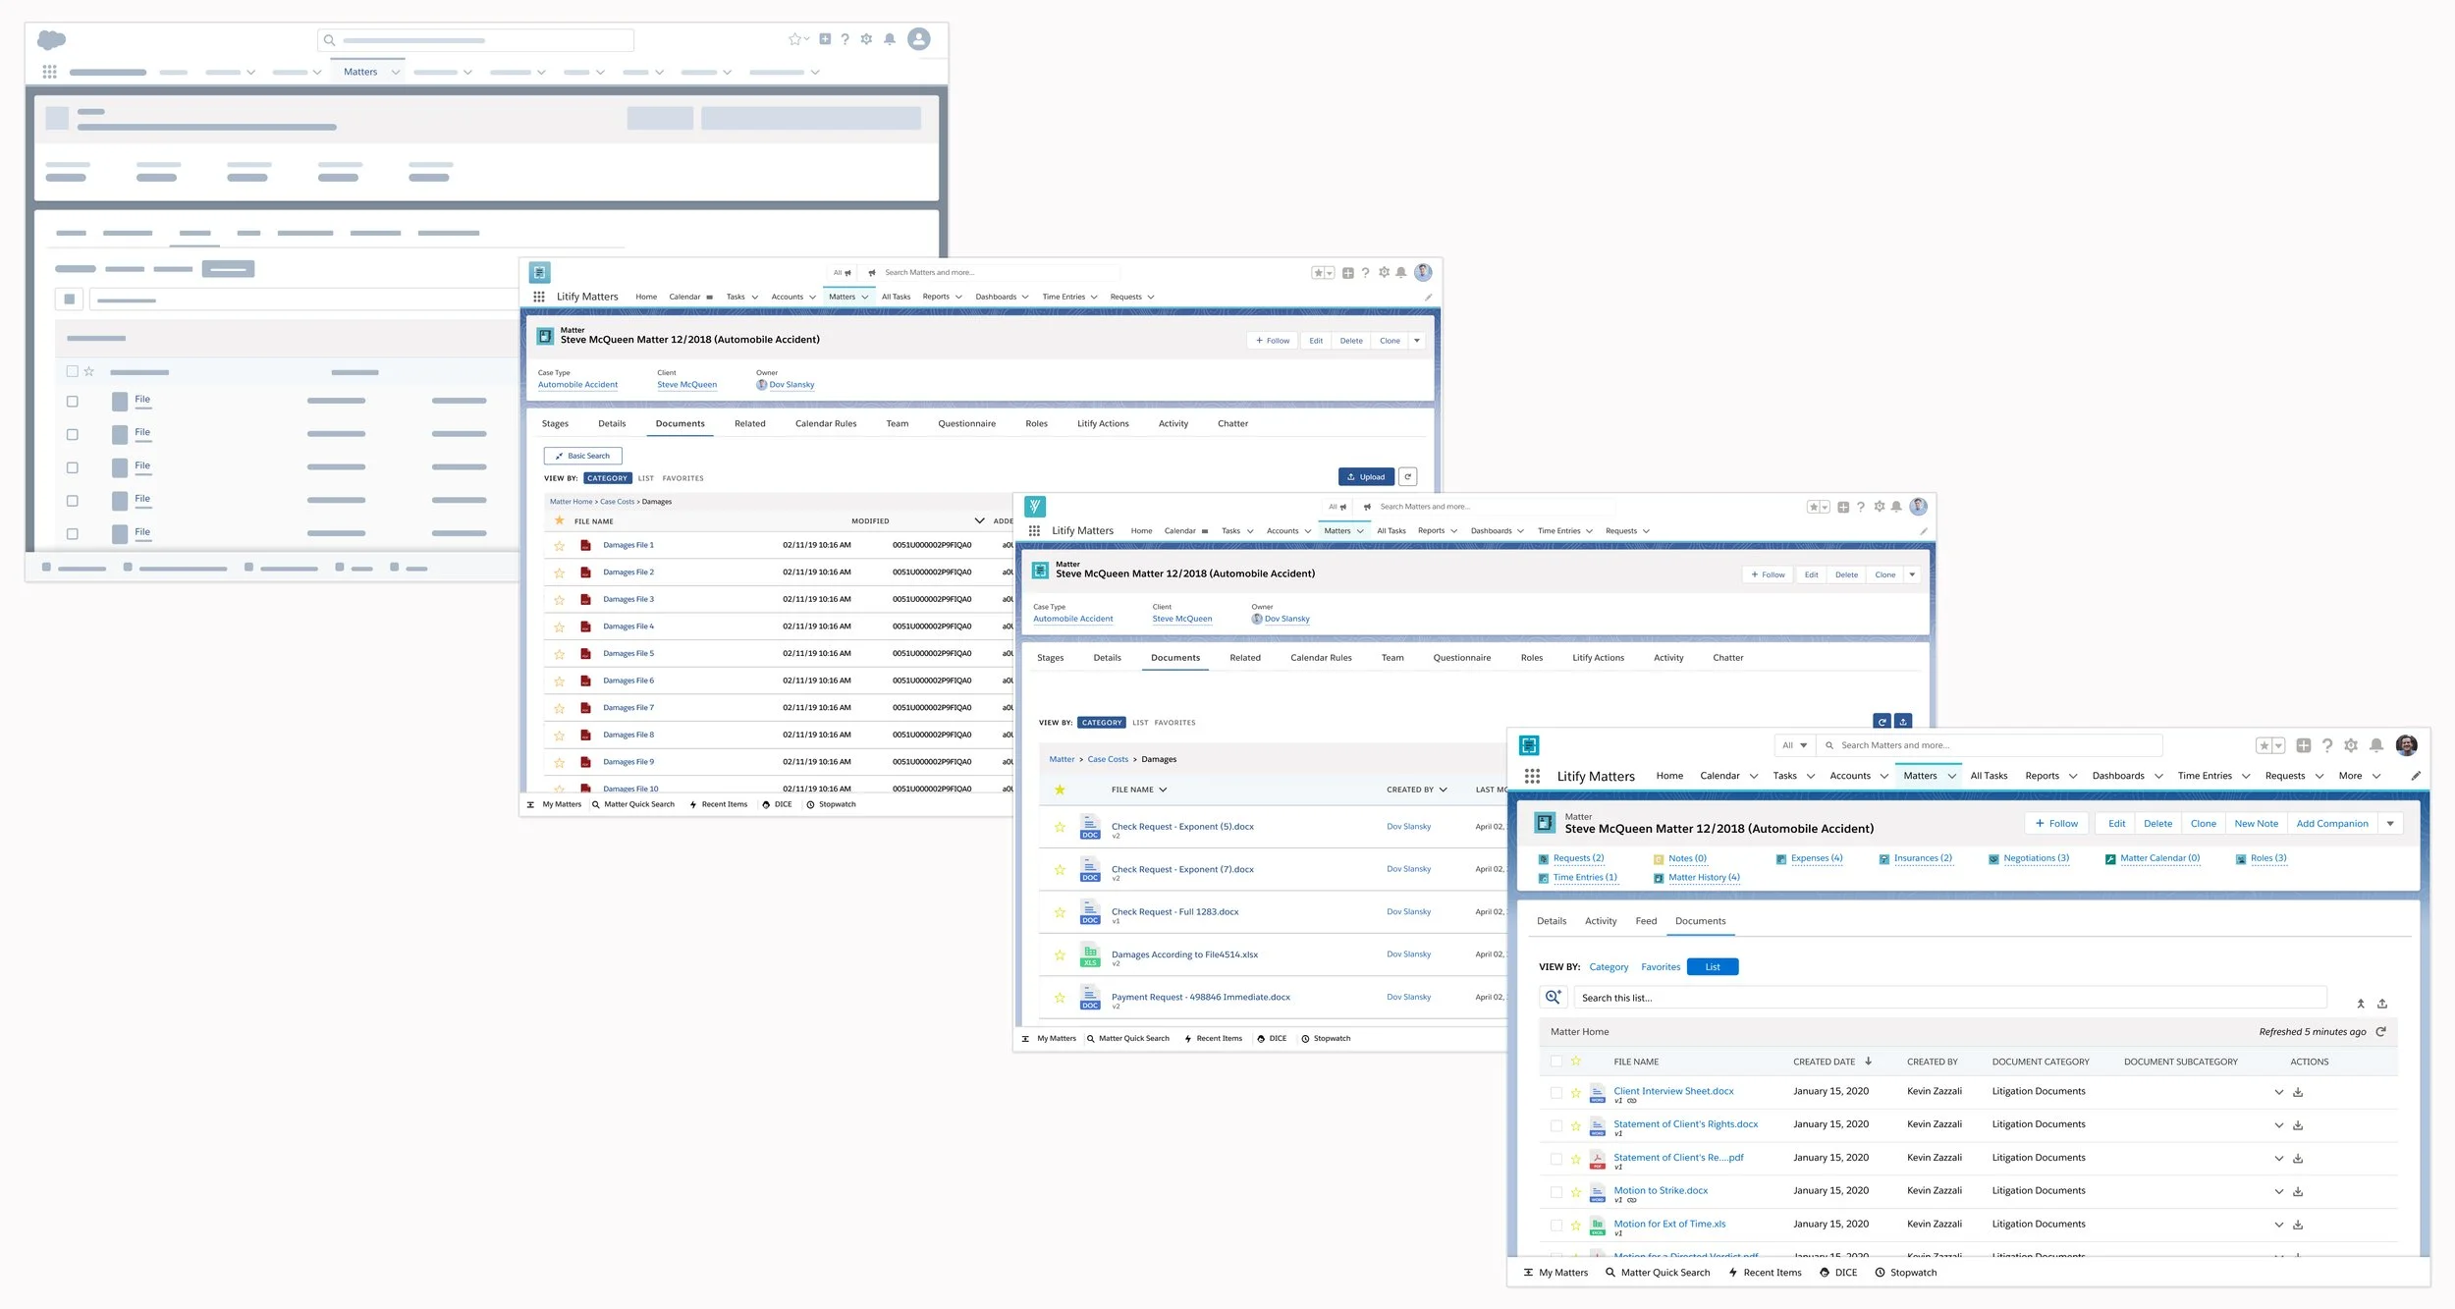Click edit-navigation pencil icon in front window nav bar
Viewport: 2455px width, 1309px height.
(x=2416, y=776)
